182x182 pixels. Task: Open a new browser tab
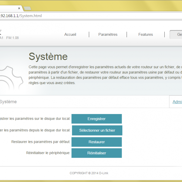[x=27, y=8]
